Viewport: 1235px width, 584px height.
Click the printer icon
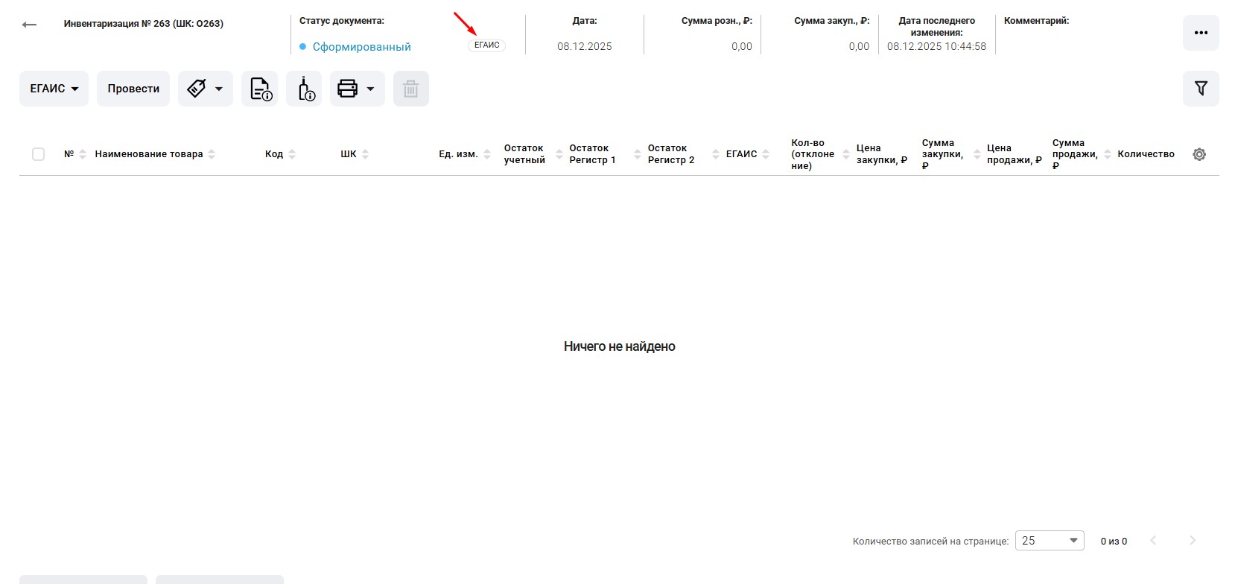(x=347, y=89)
